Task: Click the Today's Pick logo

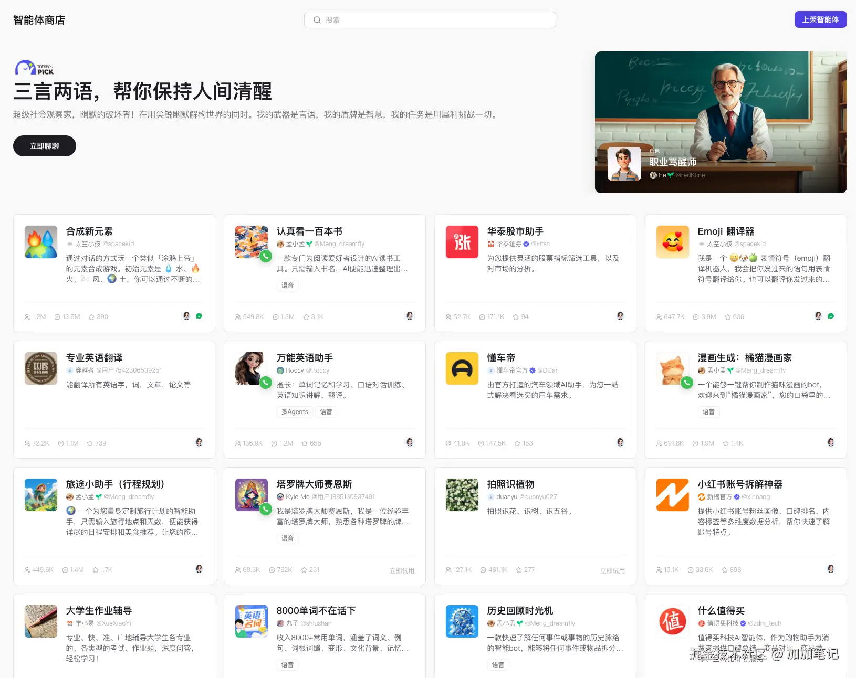Action: (34, 68)
